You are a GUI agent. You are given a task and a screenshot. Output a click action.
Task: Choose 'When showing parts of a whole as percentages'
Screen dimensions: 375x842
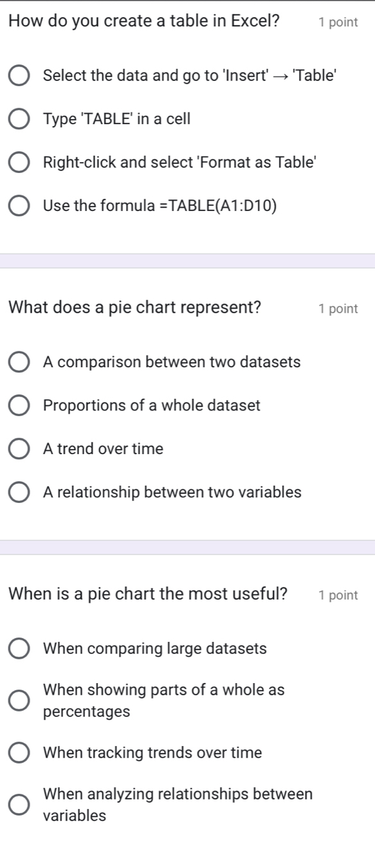coord(19,700)
